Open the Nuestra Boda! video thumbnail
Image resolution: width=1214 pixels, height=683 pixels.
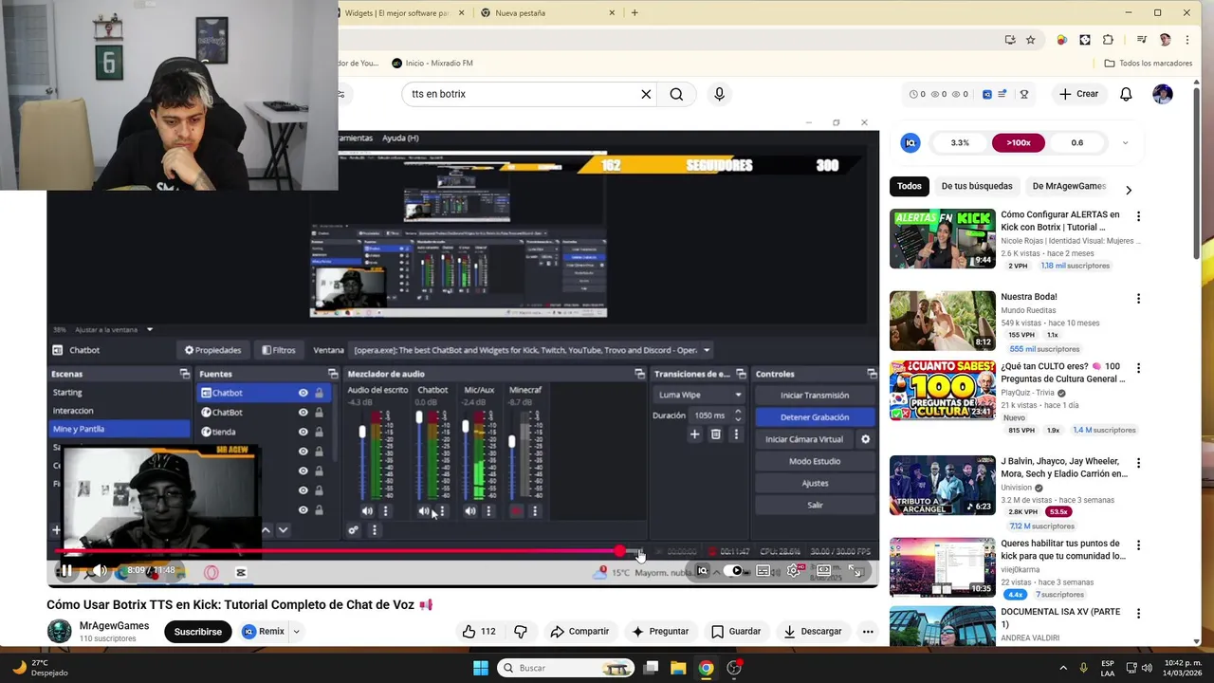pyautogui.click(x=943, y=321)
